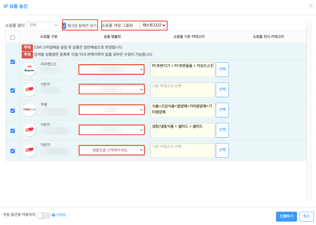Screen dimensions: 316x225
Task: Open the 템플릿을 선택해주세요 dropdown
Action: point(111,150)
